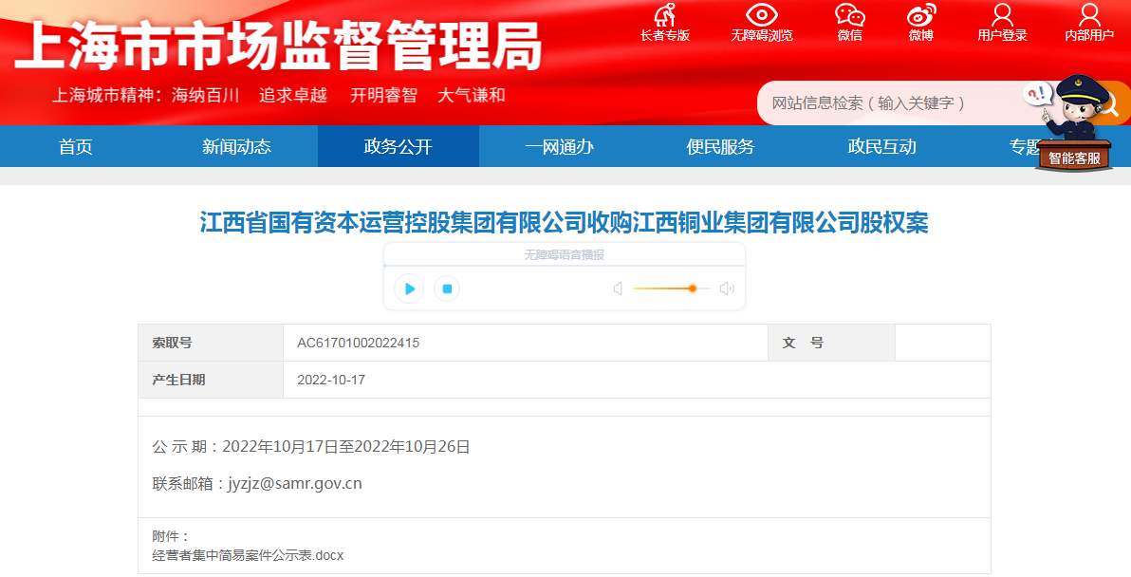Go to the 首页 home tab
Image resolution: width=1131 pixels, height=577 pixels.
[x=76, y=146]
